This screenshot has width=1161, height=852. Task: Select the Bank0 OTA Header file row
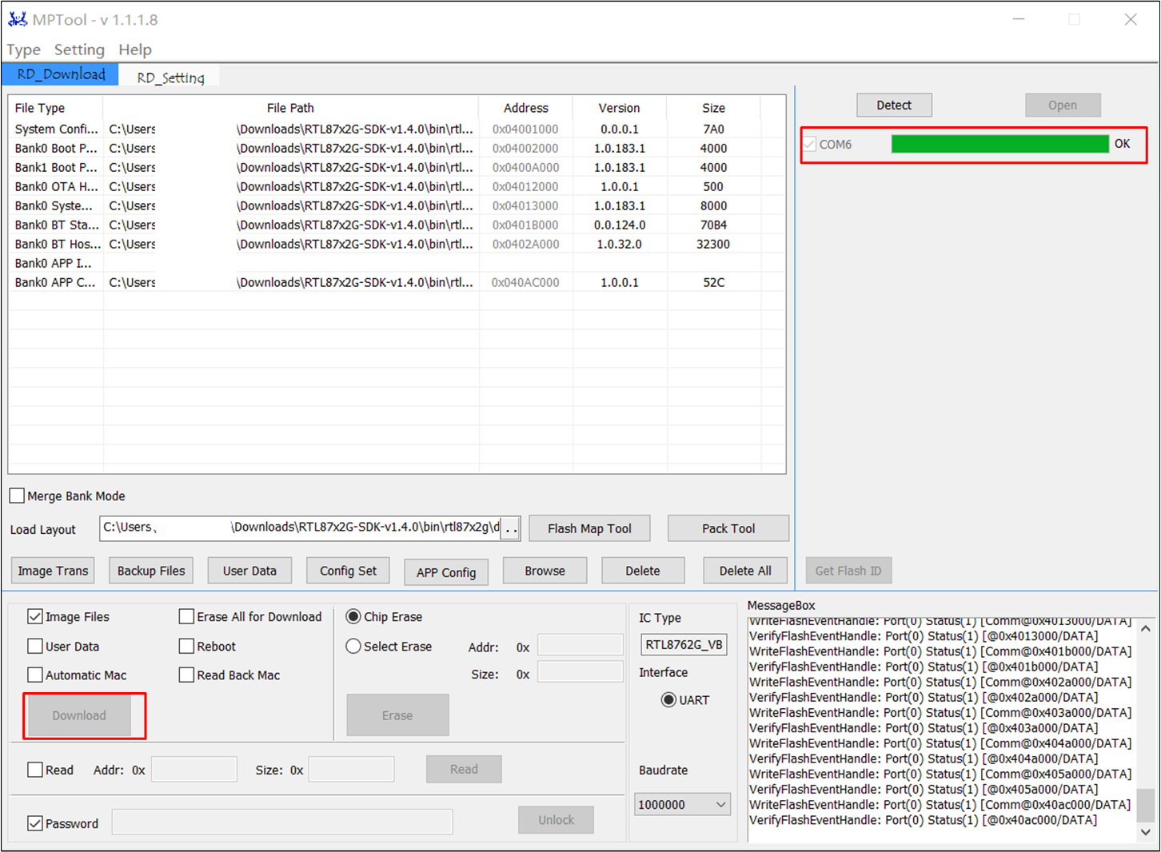56,187
